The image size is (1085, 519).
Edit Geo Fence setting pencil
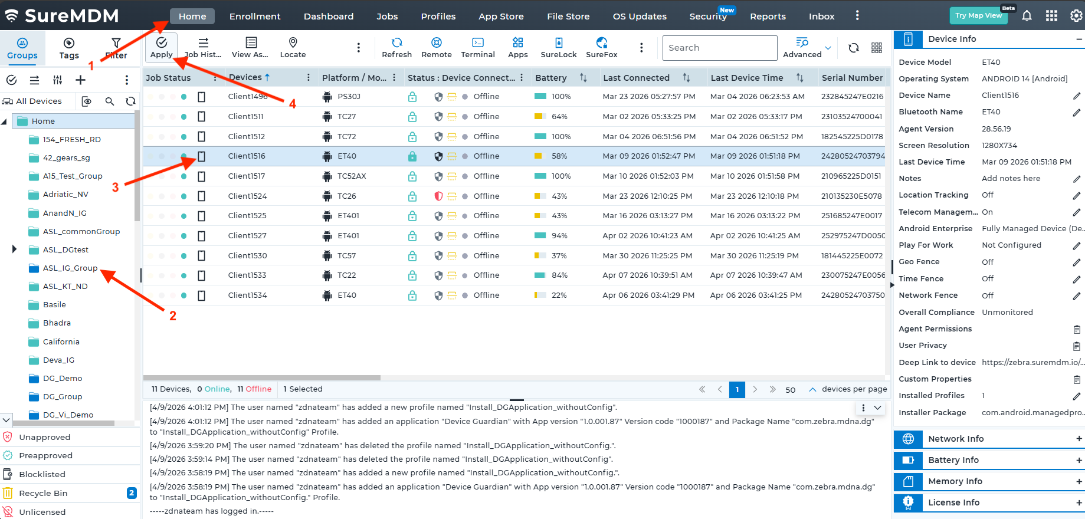coord(1077,262)
